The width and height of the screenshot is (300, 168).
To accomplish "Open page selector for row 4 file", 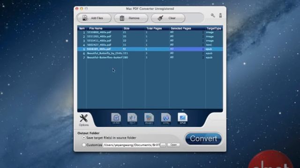I will coord(203,45).
